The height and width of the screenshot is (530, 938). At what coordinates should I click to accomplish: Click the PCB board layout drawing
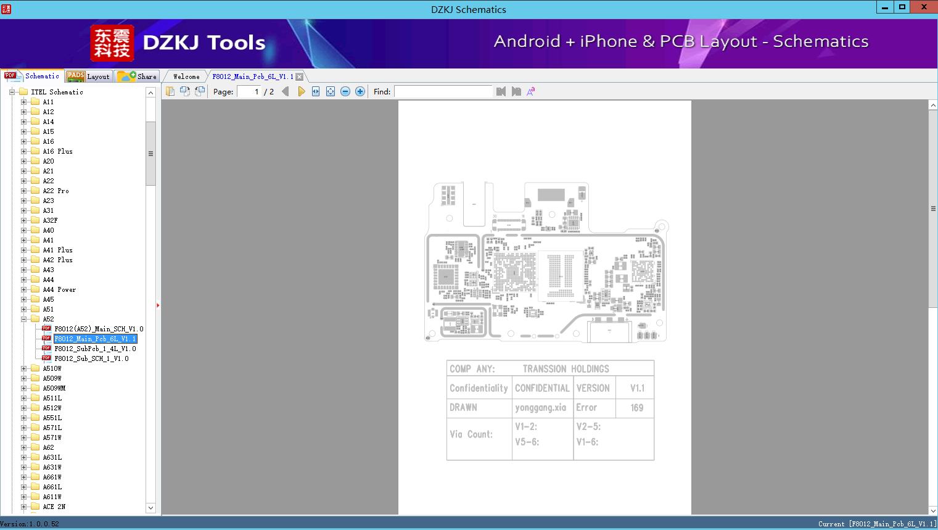point(546,262)
